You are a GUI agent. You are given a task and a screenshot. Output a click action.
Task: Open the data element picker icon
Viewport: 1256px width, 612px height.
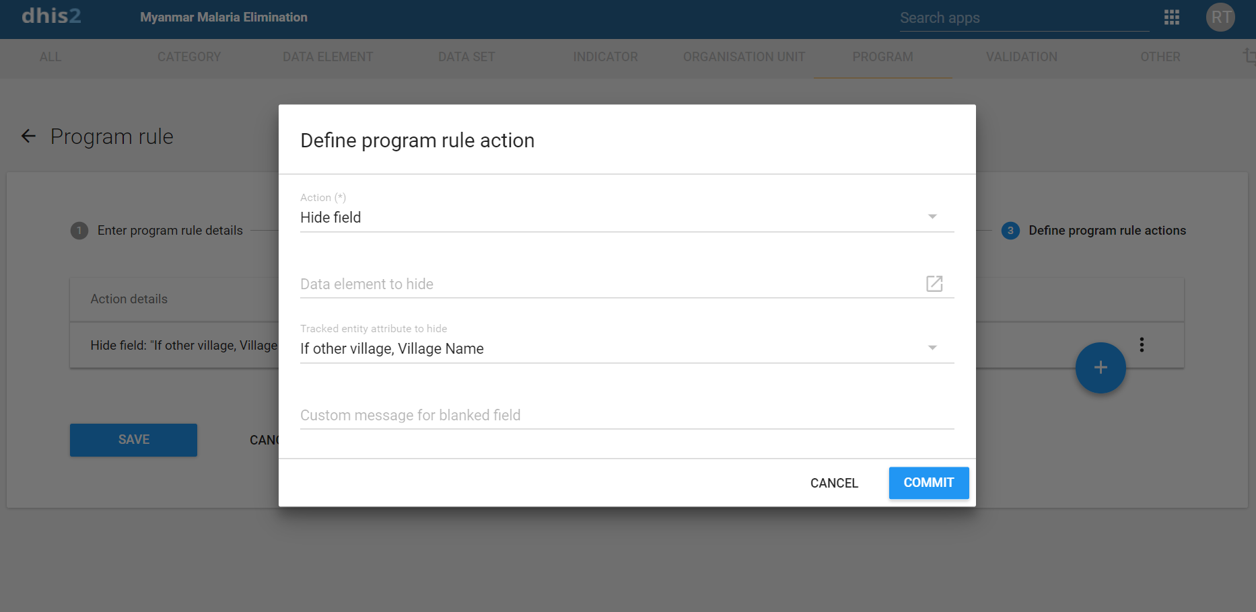tap(934, 284)
